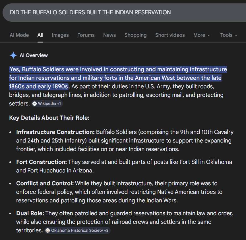246x240 pixels.
Task: Click the 'Key Details About Their Role:' heading
Action: 49,118
